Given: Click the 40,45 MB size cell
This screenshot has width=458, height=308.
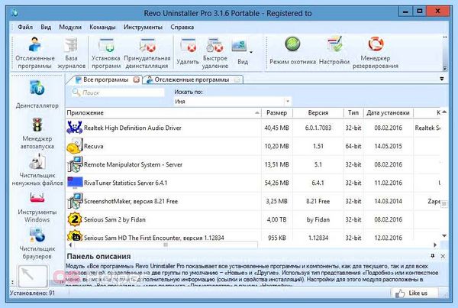Looking at the screenshot, I should [276, 128].
